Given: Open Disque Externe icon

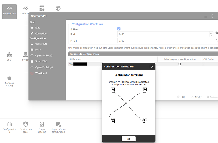Looking at the screenshot, I should tap(42, 127).
